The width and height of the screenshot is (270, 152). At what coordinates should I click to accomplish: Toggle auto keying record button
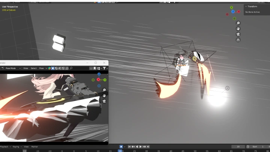pyautogui.click(x=121, y=147)
